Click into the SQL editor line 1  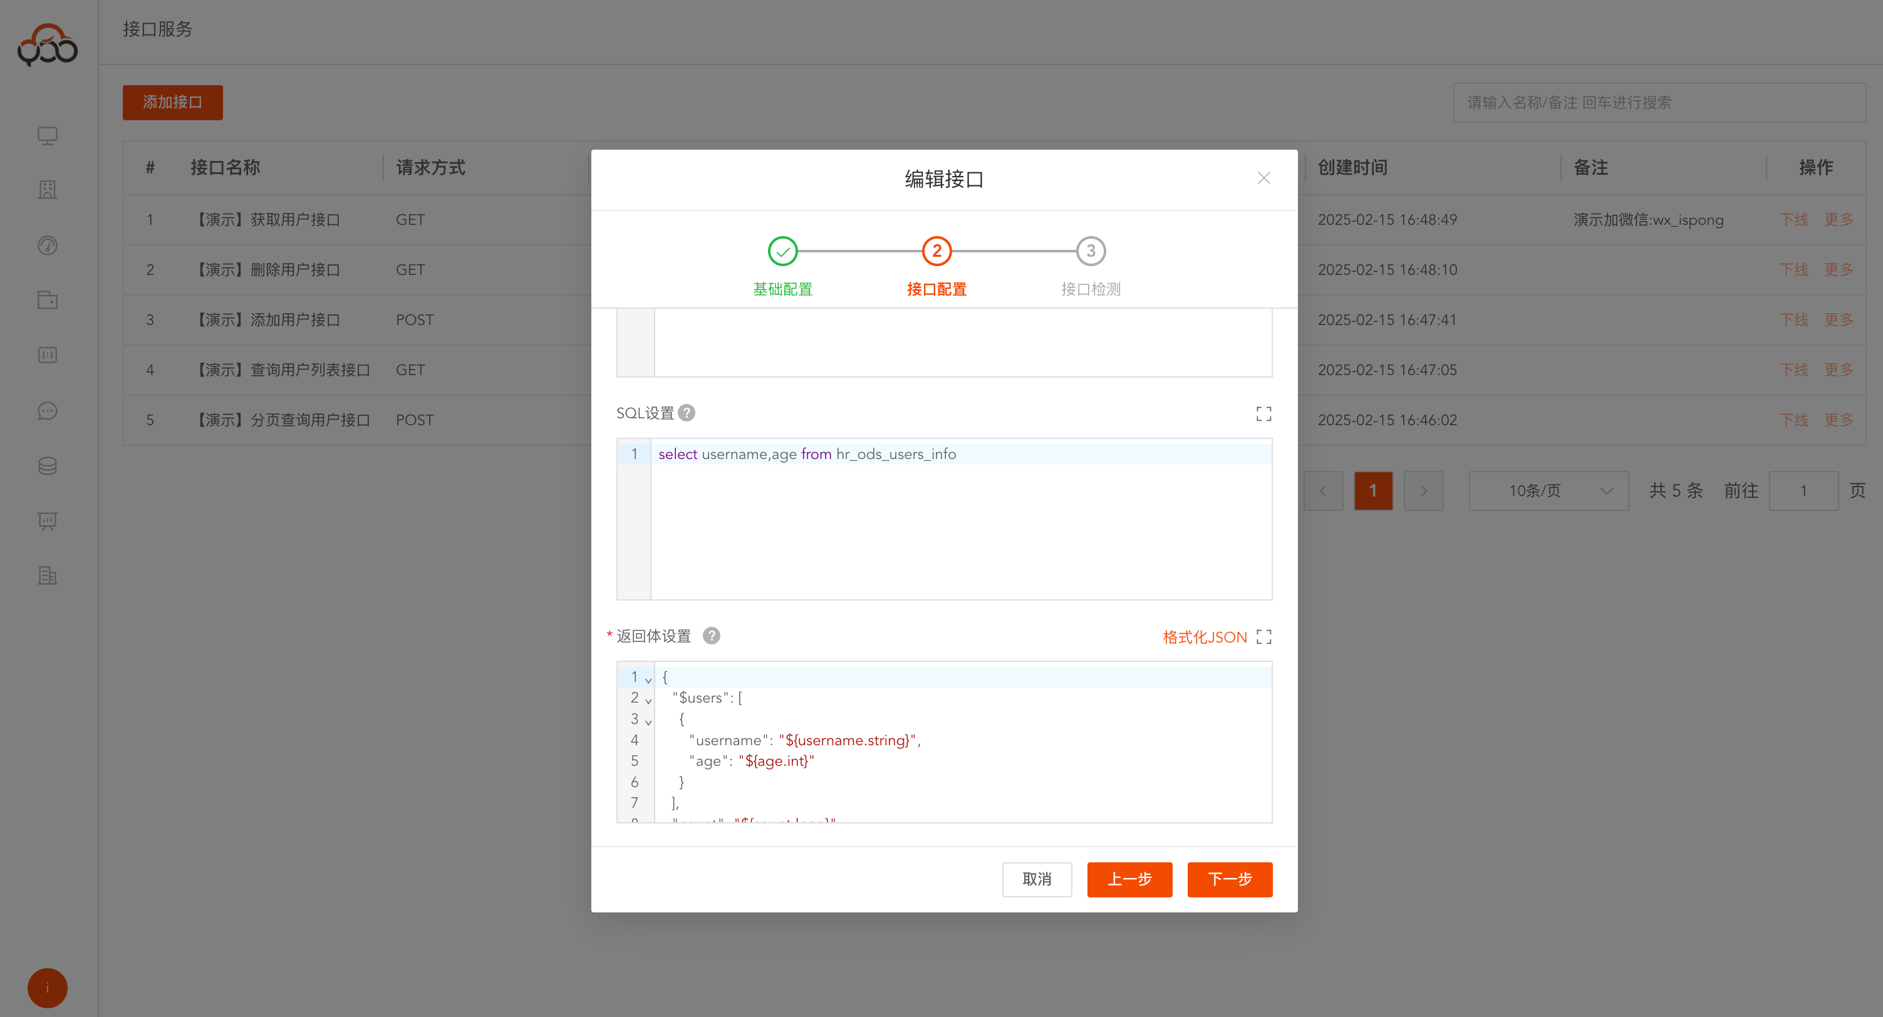(x=950, y=455)
